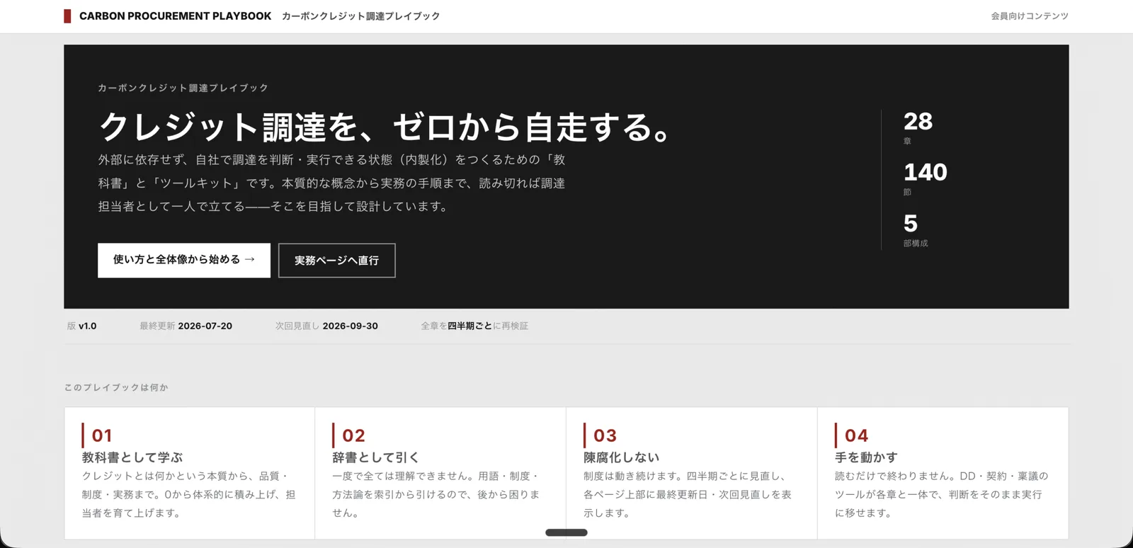
Task: Click the 会員向けコンテンツ header label
Action: coord(1029,16)
